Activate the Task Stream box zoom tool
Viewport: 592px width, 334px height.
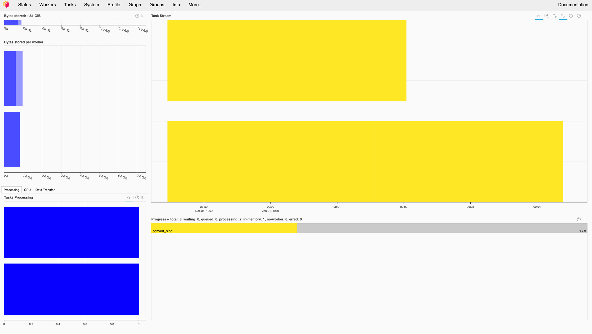(x=546, y=16)
